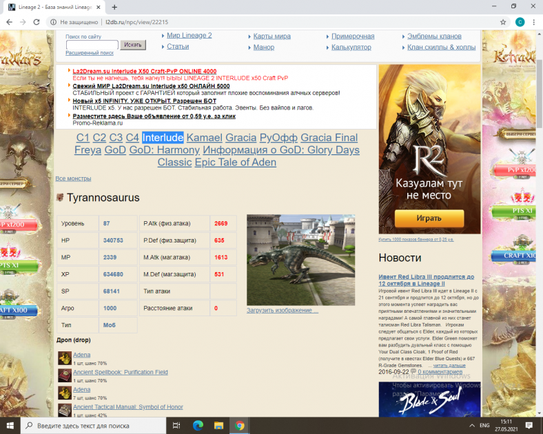Click Purification Field spellbook icon
This screenshot has height=434, width=543.
[x=65, y=375]
